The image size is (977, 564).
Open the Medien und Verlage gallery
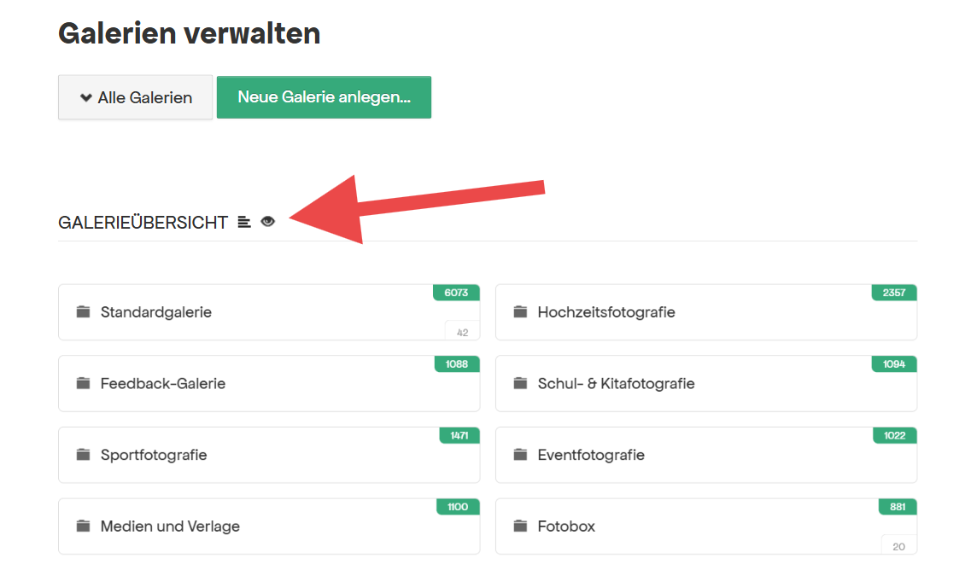coord(170,526)
